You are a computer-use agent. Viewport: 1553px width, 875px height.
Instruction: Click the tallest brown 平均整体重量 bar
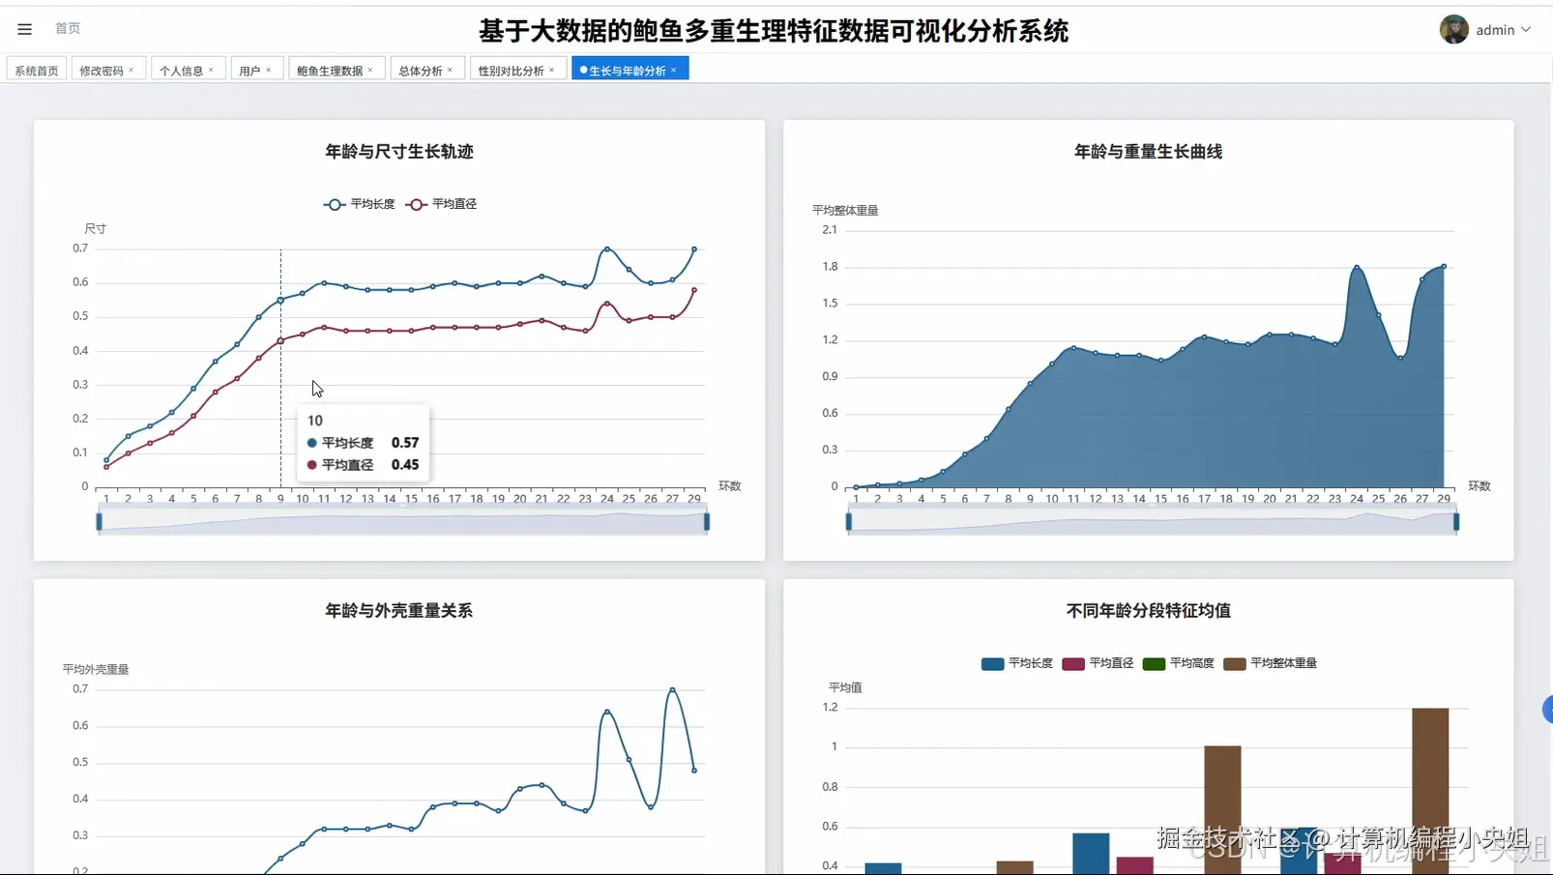1430,791
